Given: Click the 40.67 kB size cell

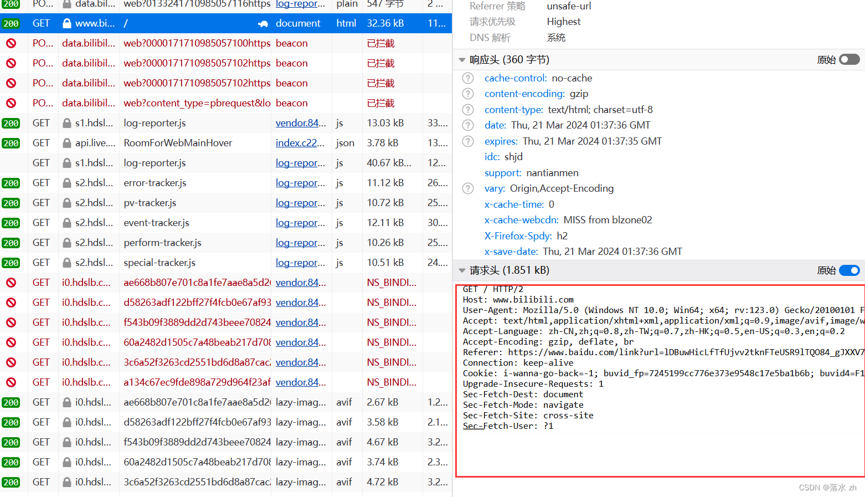Looking at the screenshot, I should point(389,163).
